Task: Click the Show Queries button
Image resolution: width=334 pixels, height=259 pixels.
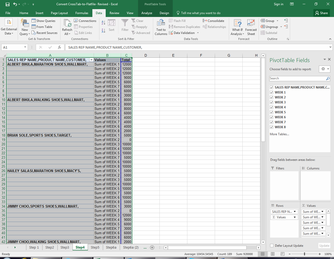Action: point(44,21)
